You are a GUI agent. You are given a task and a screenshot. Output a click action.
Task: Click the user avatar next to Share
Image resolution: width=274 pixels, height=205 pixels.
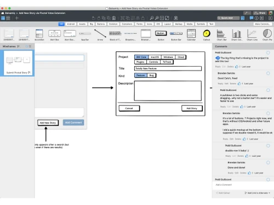click(x=270, y=13)
